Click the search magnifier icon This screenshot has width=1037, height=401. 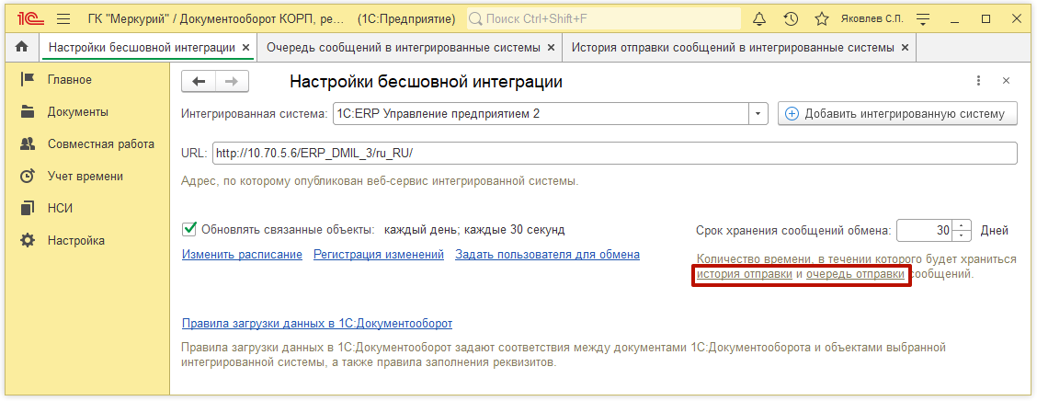(475, 19)
